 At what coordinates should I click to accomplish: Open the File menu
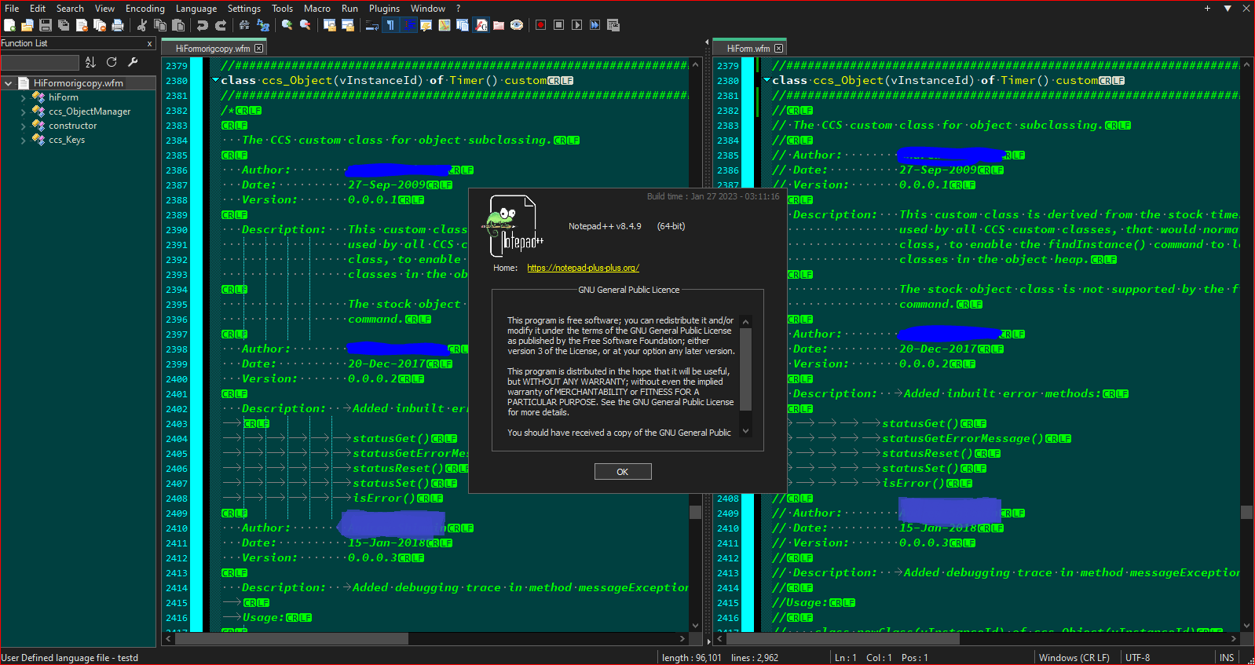click(x=12, y=9)
